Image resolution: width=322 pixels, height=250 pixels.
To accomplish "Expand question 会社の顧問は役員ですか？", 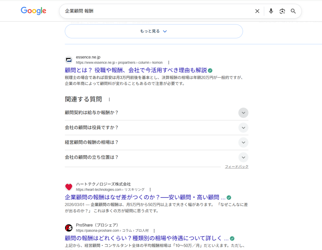I will [243, 127].
